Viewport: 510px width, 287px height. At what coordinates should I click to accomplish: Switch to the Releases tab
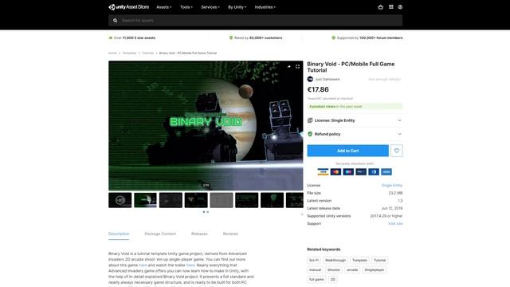tap(199, 234)
